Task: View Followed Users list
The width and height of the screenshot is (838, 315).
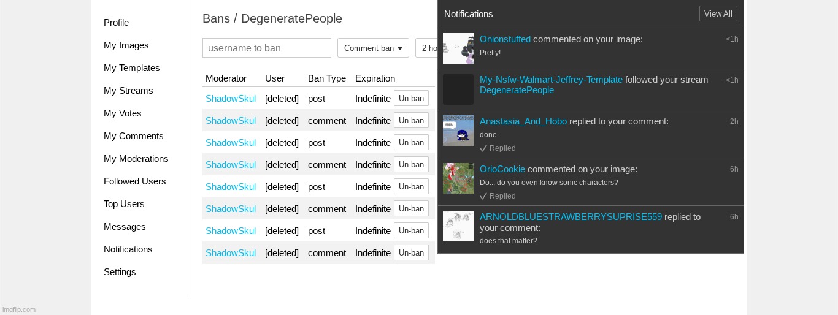Action: click(x=134, y=181)
